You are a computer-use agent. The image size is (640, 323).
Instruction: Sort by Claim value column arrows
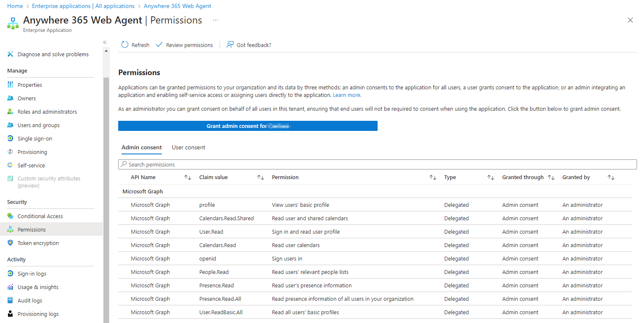[261, 177]
